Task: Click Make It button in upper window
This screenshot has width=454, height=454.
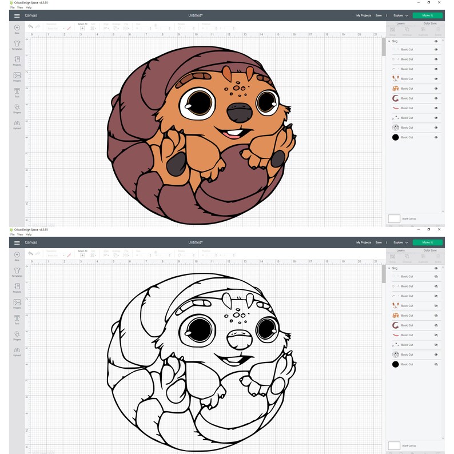Action: [x=427, y=15]
